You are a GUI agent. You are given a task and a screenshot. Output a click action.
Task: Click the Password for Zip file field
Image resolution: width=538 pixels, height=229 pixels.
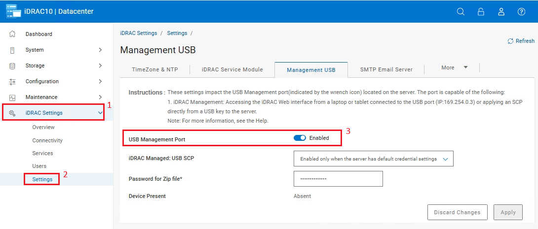[x=338, y=179]
